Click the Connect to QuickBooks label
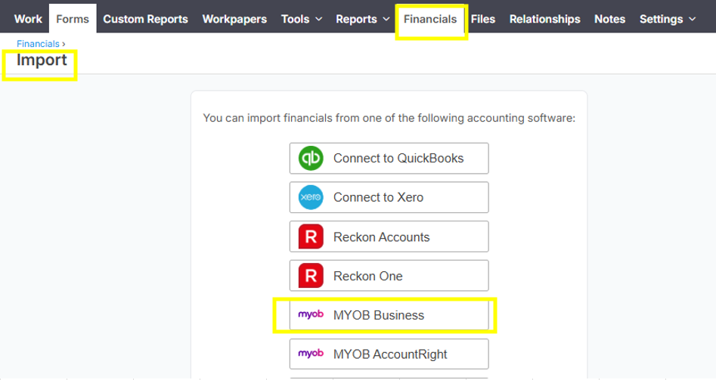The height and width of the screenshot is (380, 716). (398, 159)
